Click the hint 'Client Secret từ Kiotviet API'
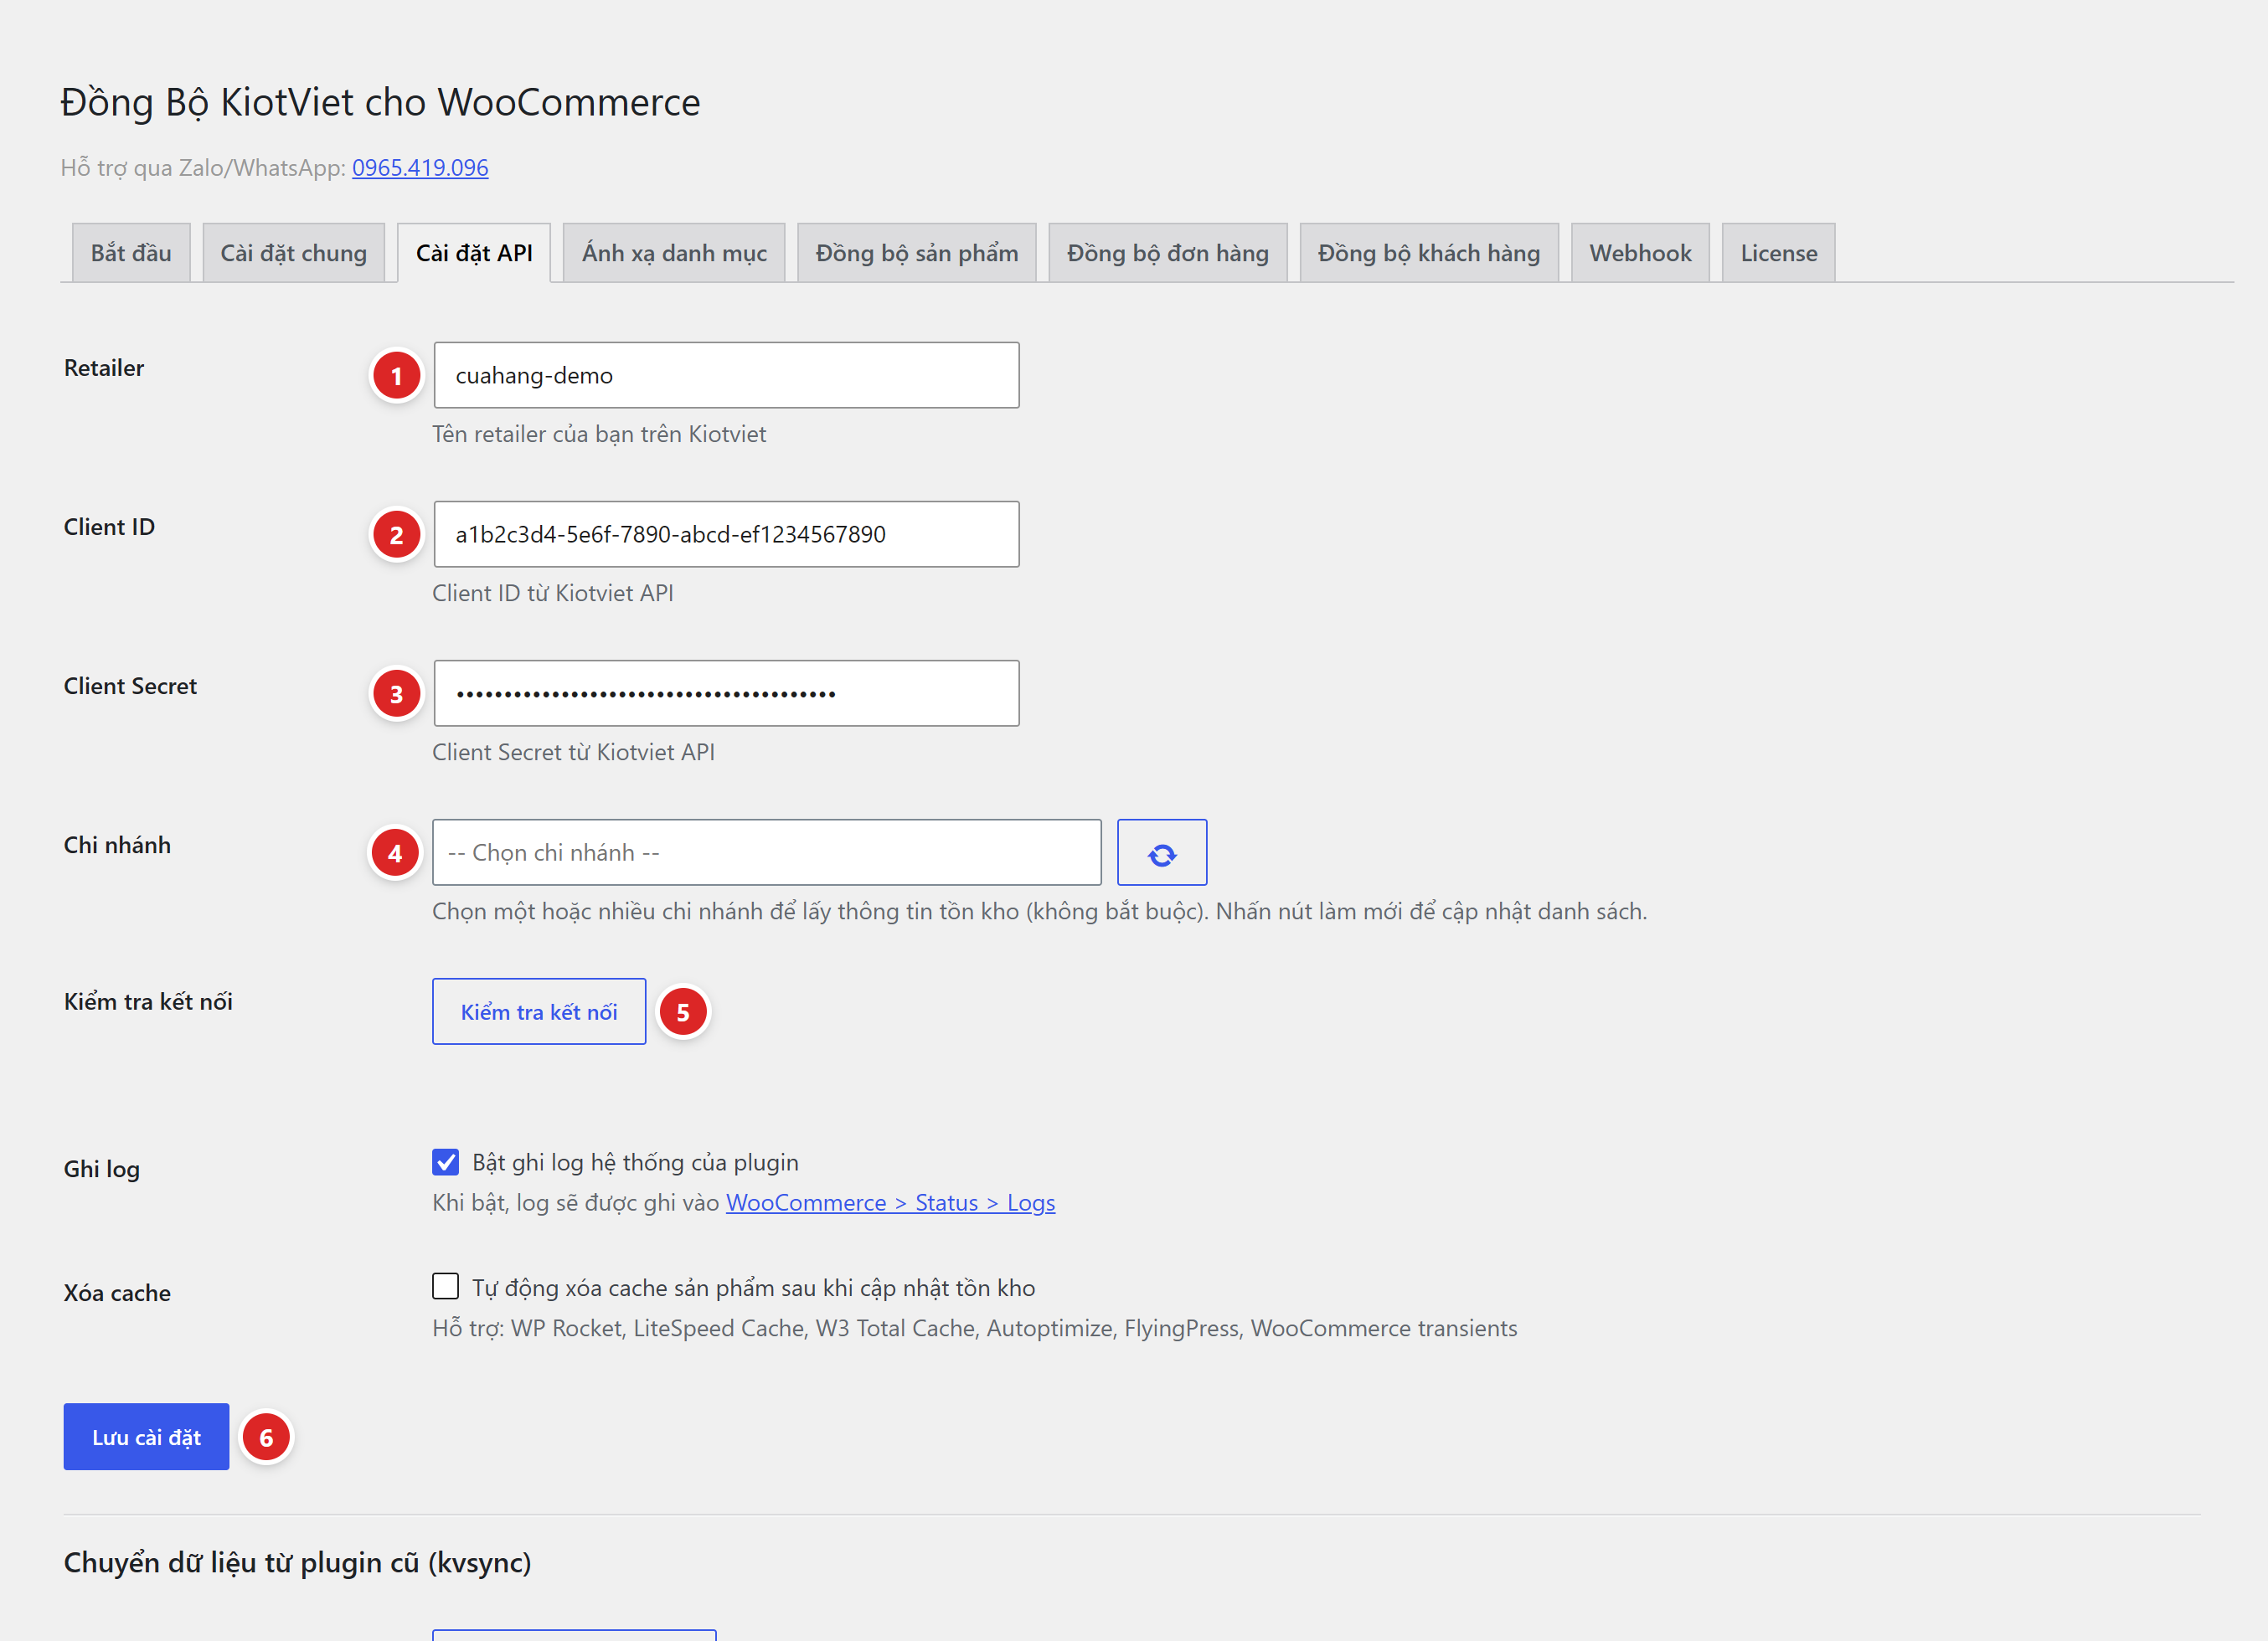2268x1641 pixels. pyautogui.click(x=573, y=752)
